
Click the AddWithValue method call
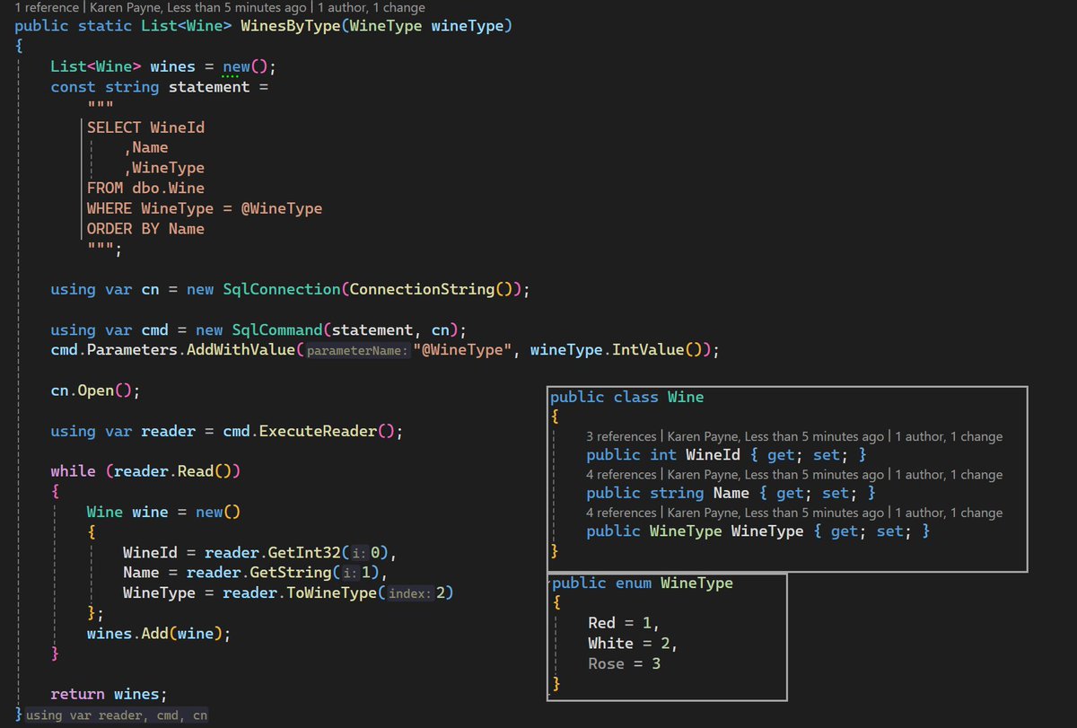point(241,350)
